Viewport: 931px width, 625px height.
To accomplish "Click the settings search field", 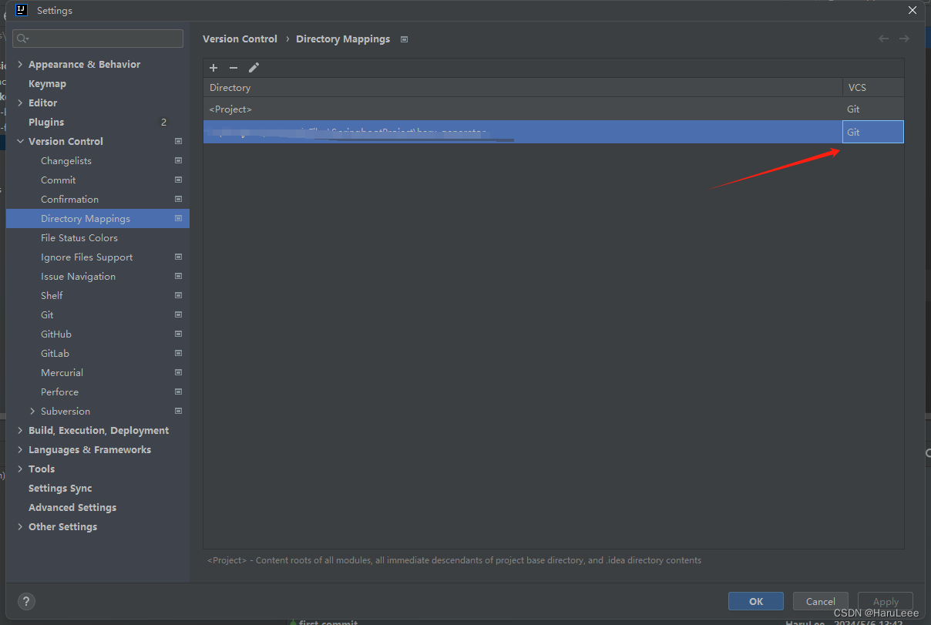I will click(x=97, y=38).
